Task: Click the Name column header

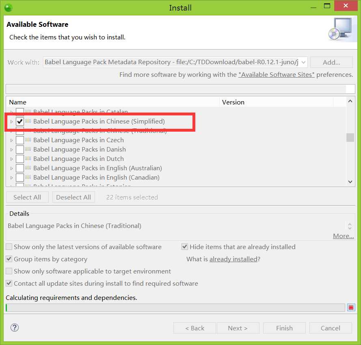Action: 113,102
